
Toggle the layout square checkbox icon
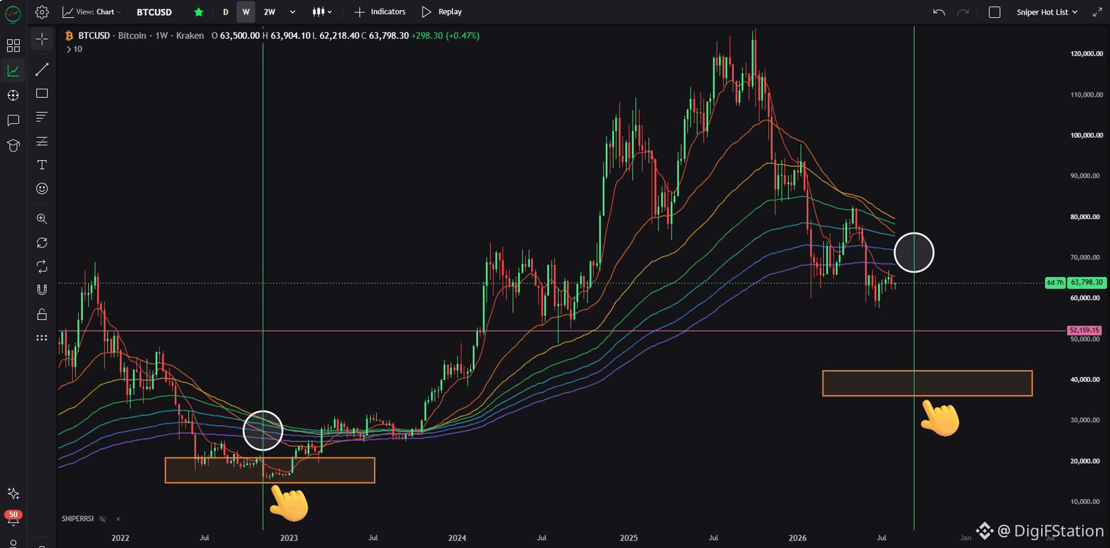(994, 12)
